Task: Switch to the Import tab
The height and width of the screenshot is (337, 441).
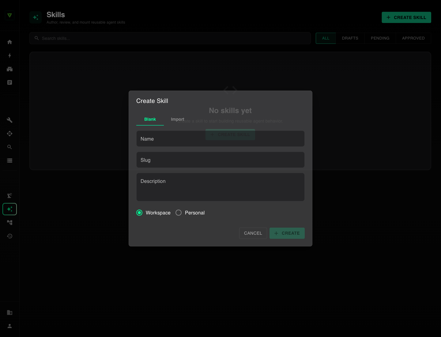Action: [x=178, y=119]
